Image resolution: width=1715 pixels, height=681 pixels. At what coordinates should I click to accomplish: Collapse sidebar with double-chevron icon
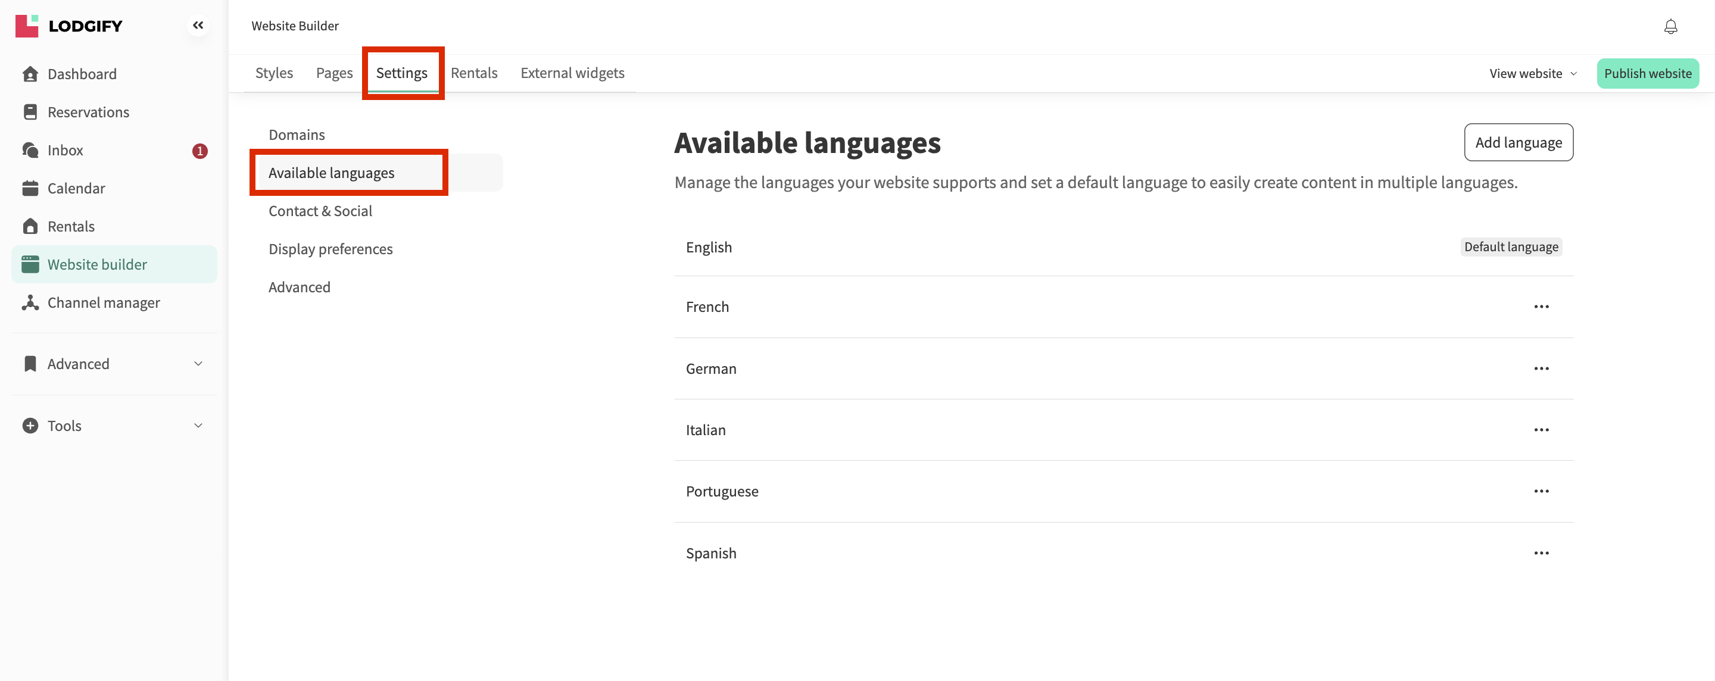(x=198, y=25)
